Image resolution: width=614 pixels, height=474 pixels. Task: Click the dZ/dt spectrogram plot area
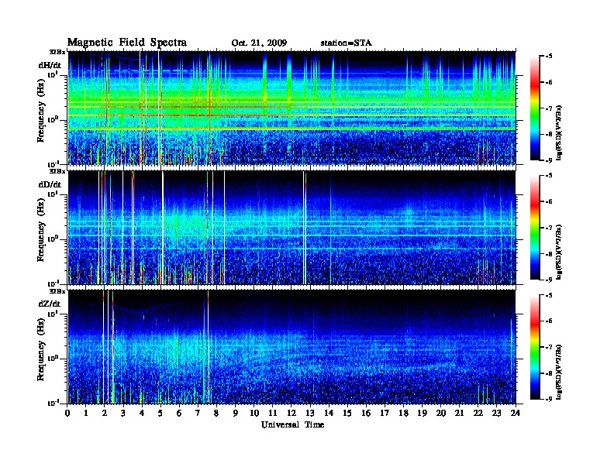coord(292,347)
